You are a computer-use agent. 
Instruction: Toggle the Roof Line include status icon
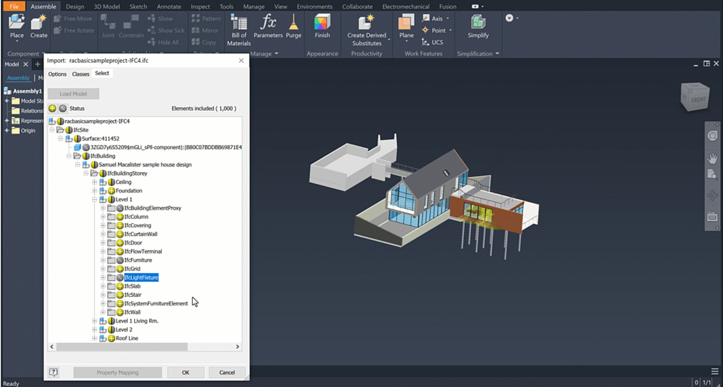(x=111, y=339)
